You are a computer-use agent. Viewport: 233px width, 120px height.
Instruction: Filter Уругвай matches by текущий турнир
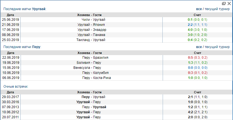(217, 9)
